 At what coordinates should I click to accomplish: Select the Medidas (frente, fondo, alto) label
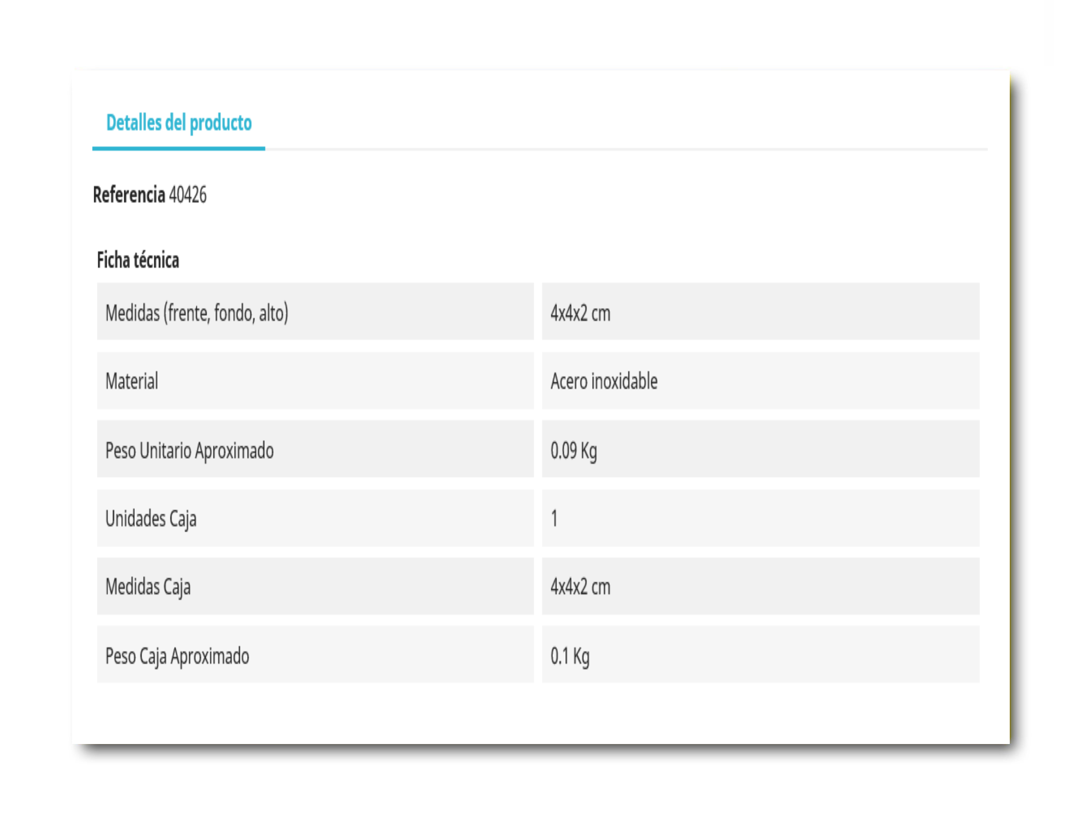point(197,313)
